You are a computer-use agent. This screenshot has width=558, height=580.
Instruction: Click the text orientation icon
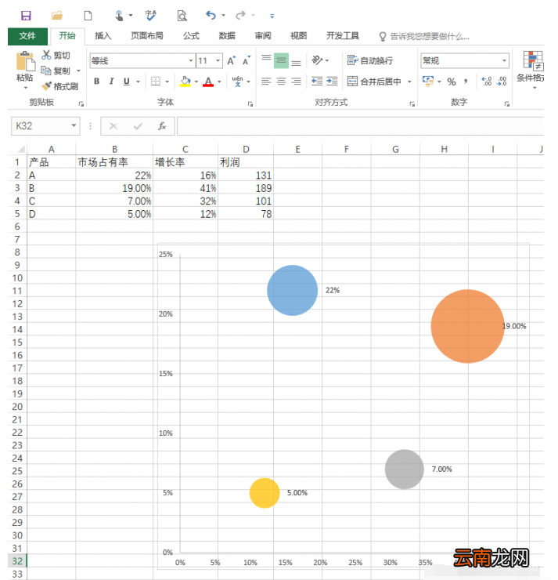[x=317, y=60]
